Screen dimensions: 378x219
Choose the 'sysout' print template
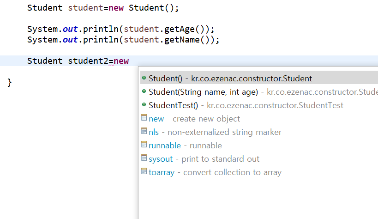[259, 159]
